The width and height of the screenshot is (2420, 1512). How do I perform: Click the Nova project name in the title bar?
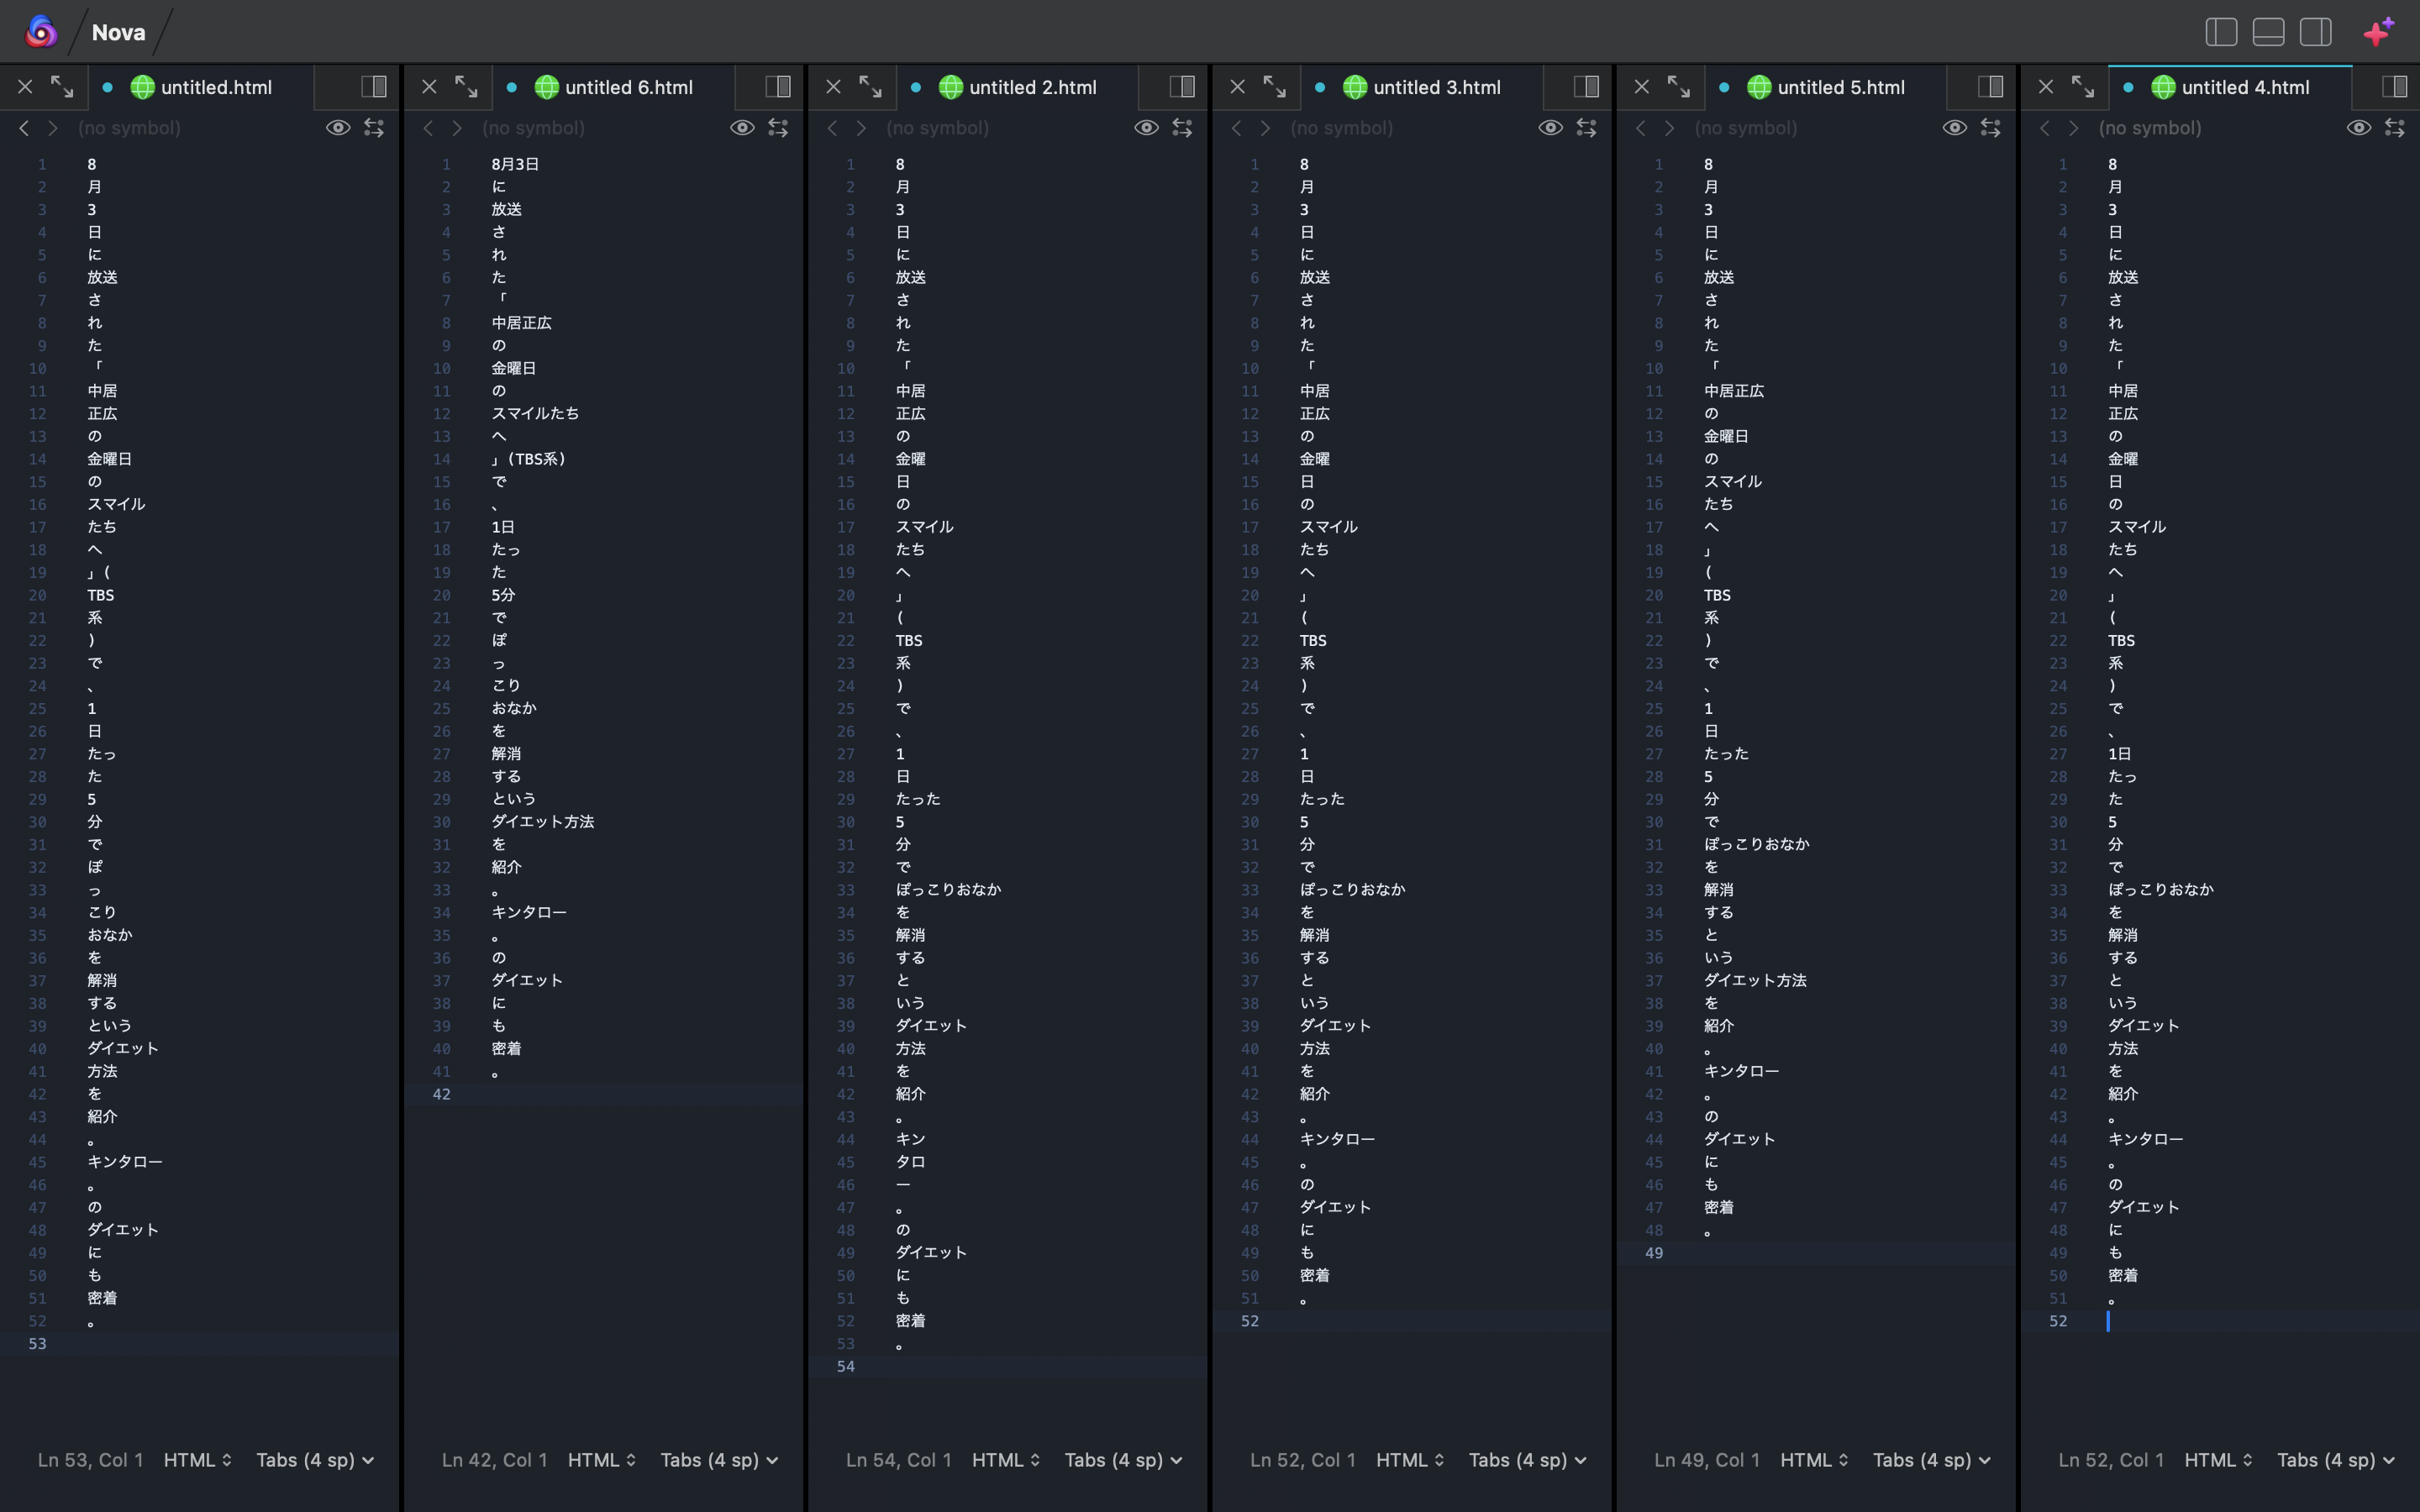tap(118, 32)
